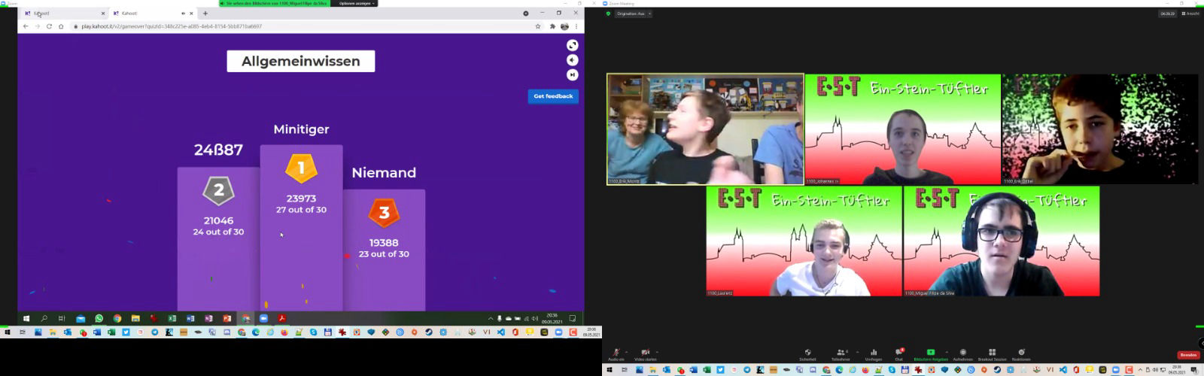Image resolution: width=1204 pixels, height=376 pixels.
Task: Mute the Kahoot sound button
Action: click(572, 60)
